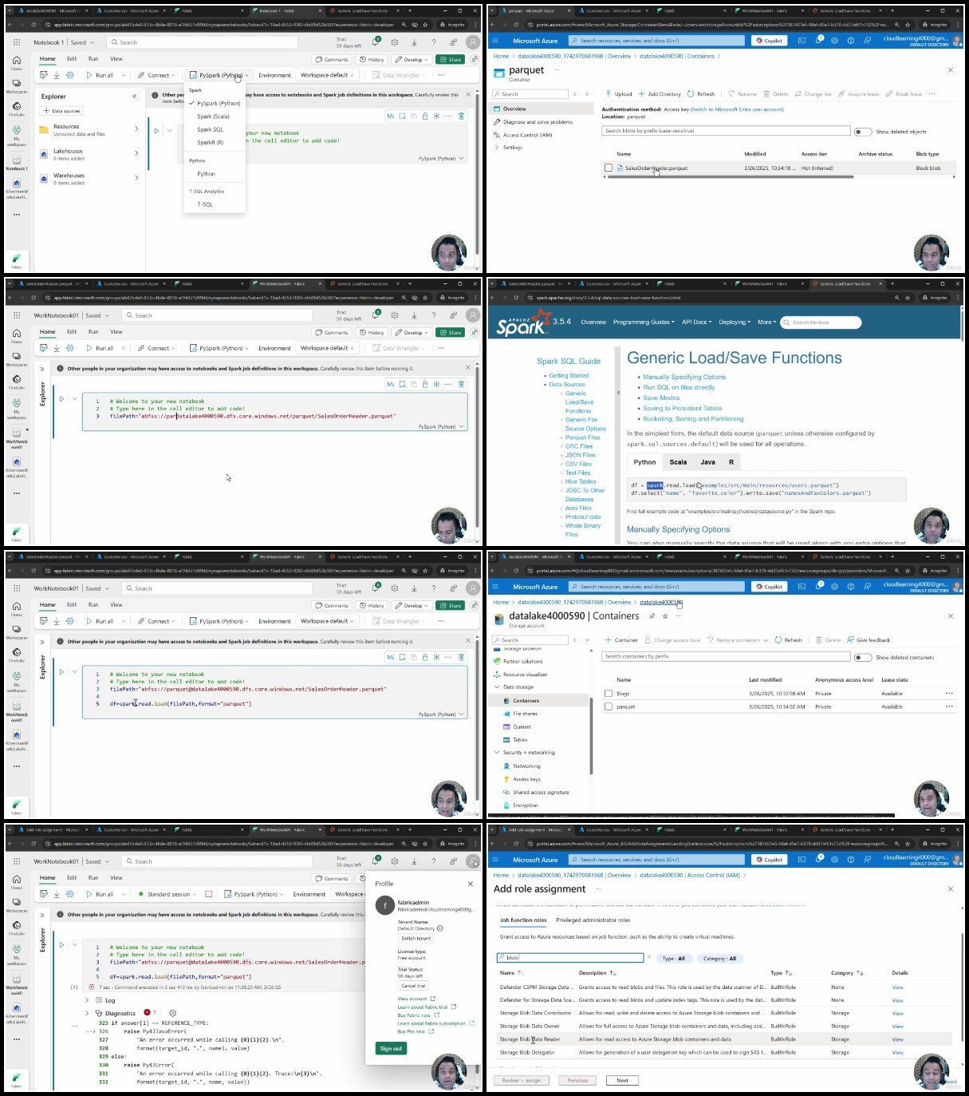This screenshot has width=969, height=1096.
Task: Tick the parquet container row checkbox
Action: tap(609, 706)
